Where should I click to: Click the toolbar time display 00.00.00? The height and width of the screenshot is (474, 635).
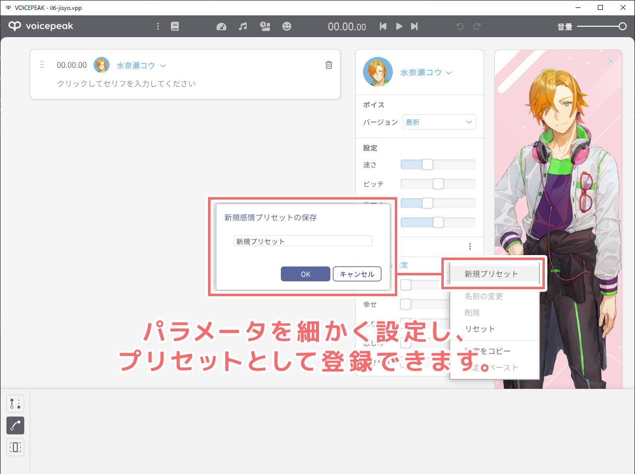coord(347,27)
